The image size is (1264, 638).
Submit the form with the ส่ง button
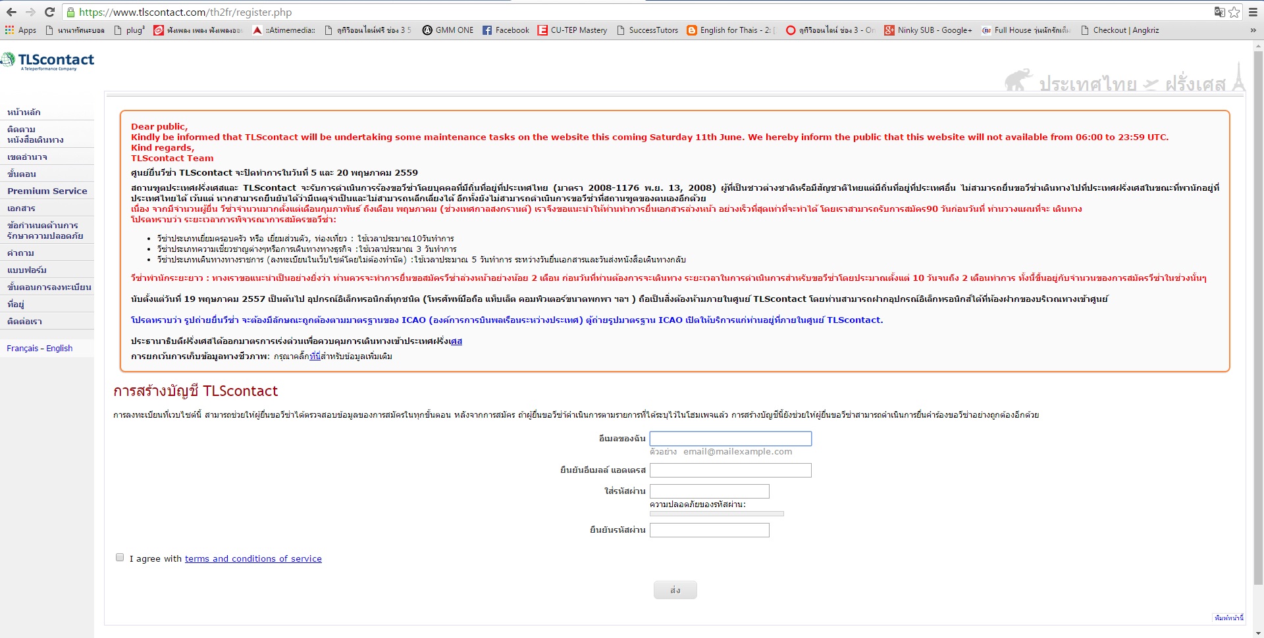(675, 590)
